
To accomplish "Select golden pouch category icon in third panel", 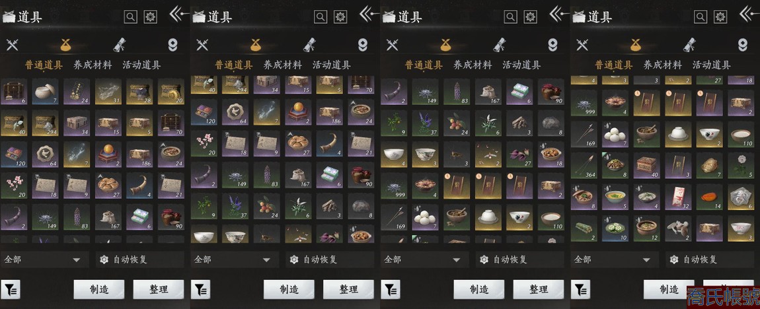I will tap(445, 45).
